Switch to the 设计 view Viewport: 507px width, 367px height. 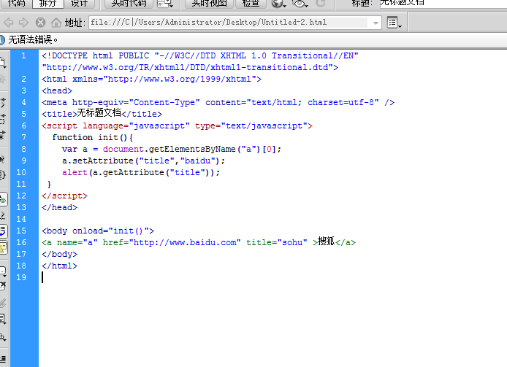point(79,3)
